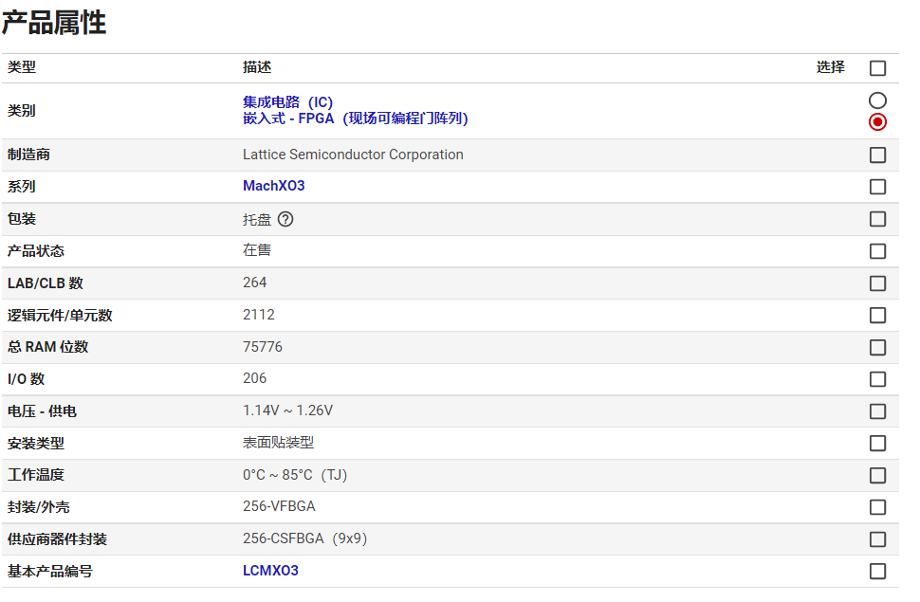920x602 pixels.
Task: Tick the select-all checkbox beside 选择 header
Action: [x=877, y=68]
